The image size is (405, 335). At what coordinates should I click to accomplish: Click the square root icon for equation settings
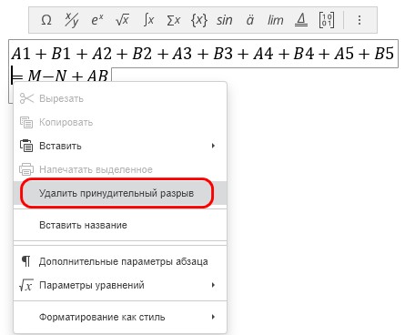point(26,285)
